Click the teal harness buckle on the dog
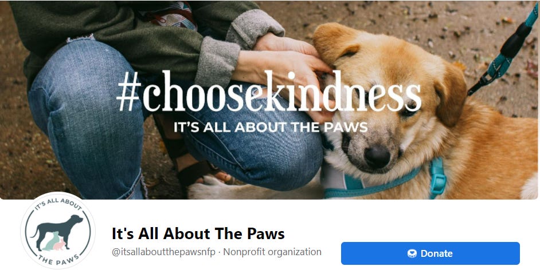Image resolution: width=540 pixels, height=278 pixels. pyautogui.click(x=437, y=177)
